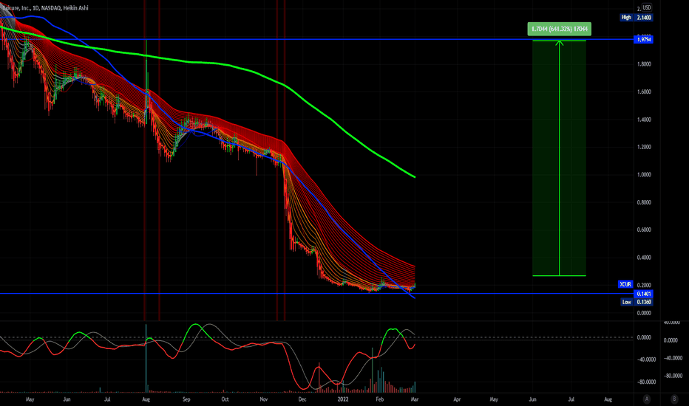The image size is (689, 406).
Task: Click the Apr label on the time axis
Action: coord(457,399)
